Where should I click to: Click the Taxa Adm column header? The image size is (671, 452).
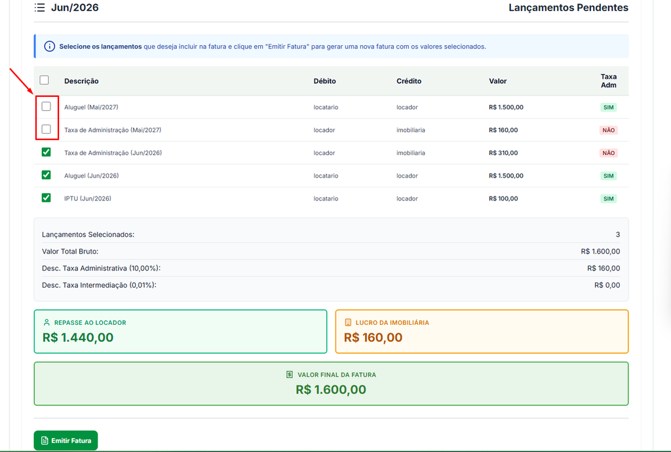point(609,81)
